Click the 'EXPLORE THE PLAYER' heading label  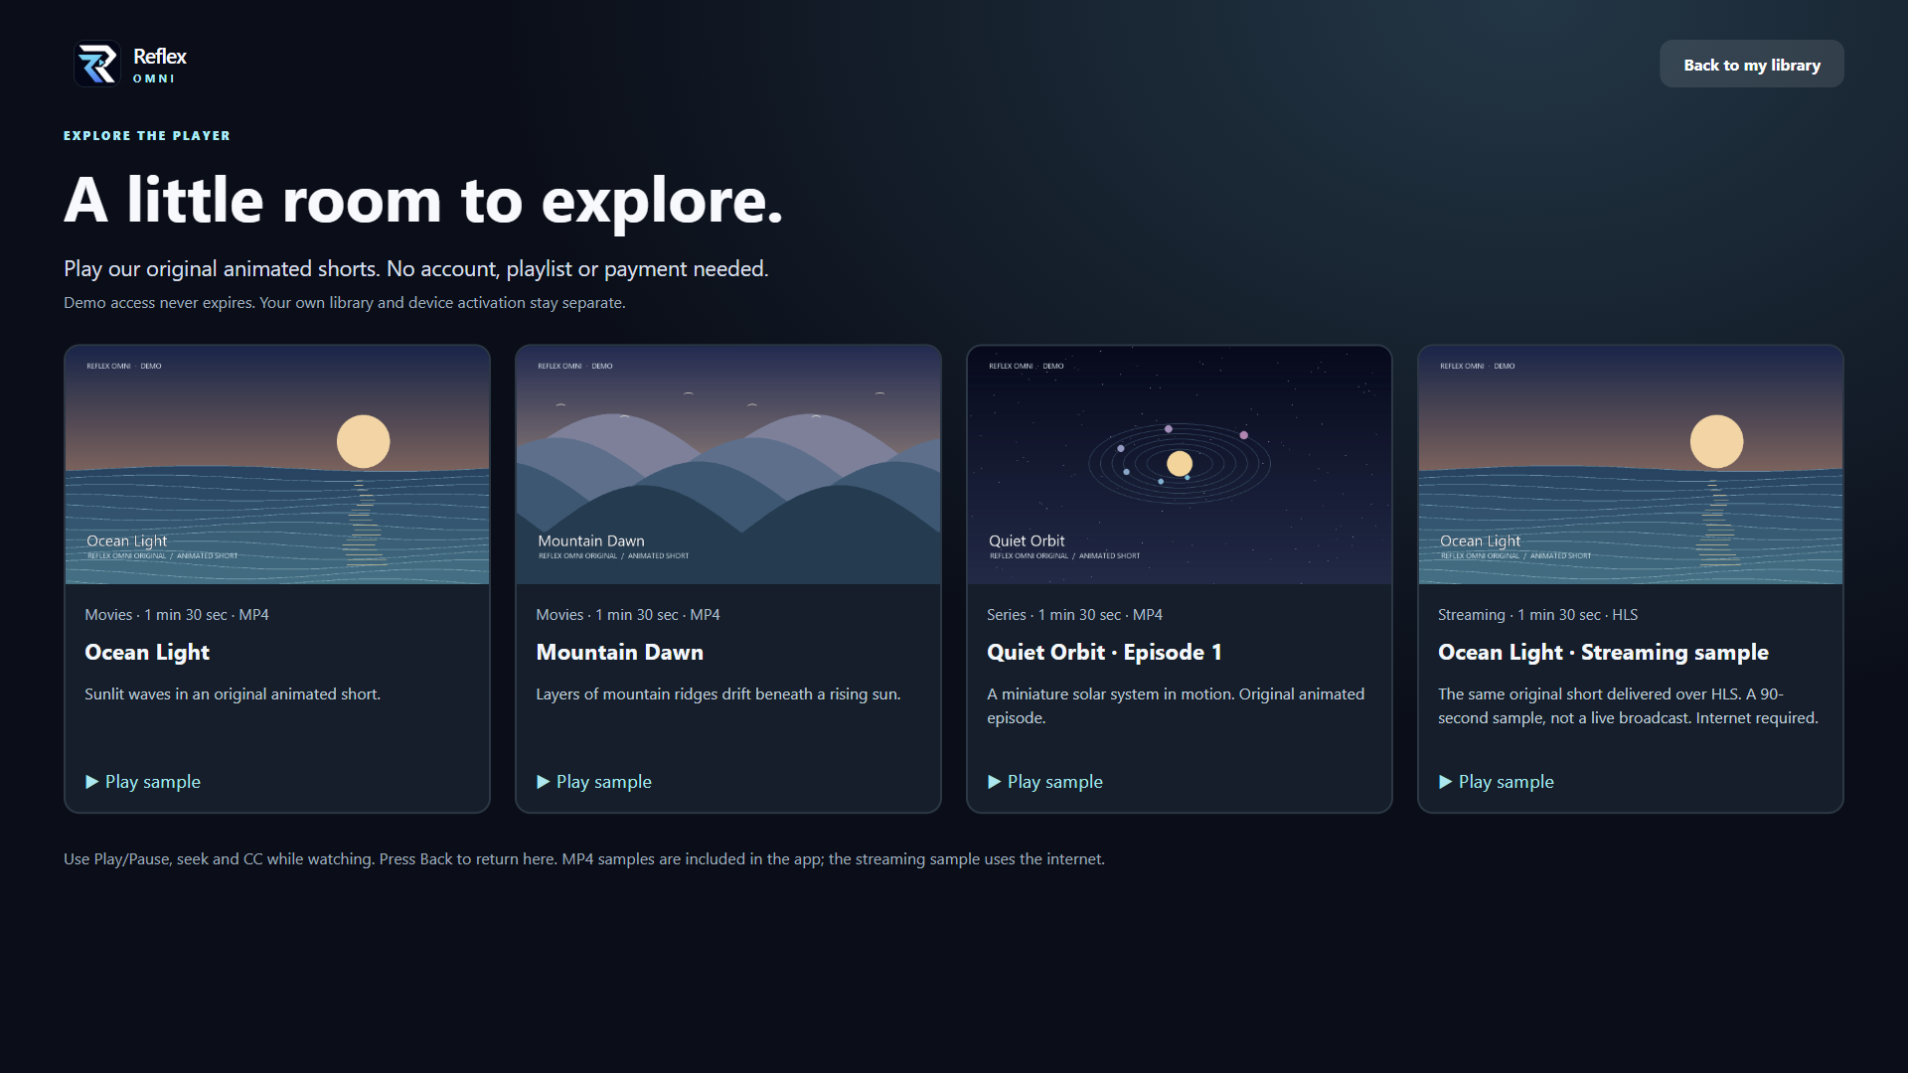pos(147,136)
